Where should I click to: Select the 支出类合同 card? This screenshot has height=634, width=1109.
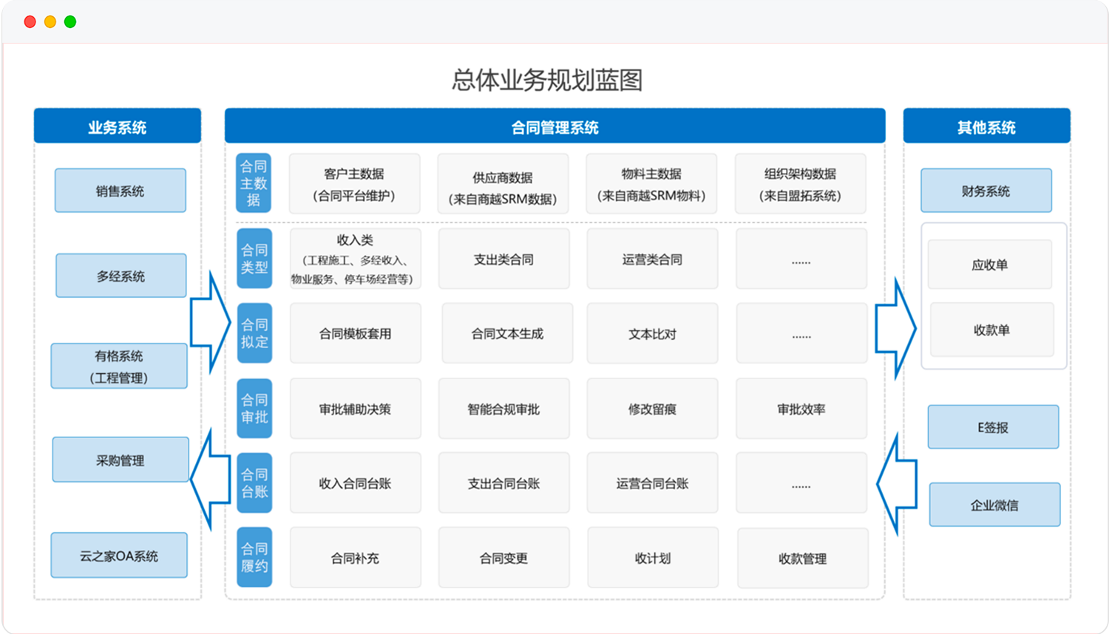point(504,259)
